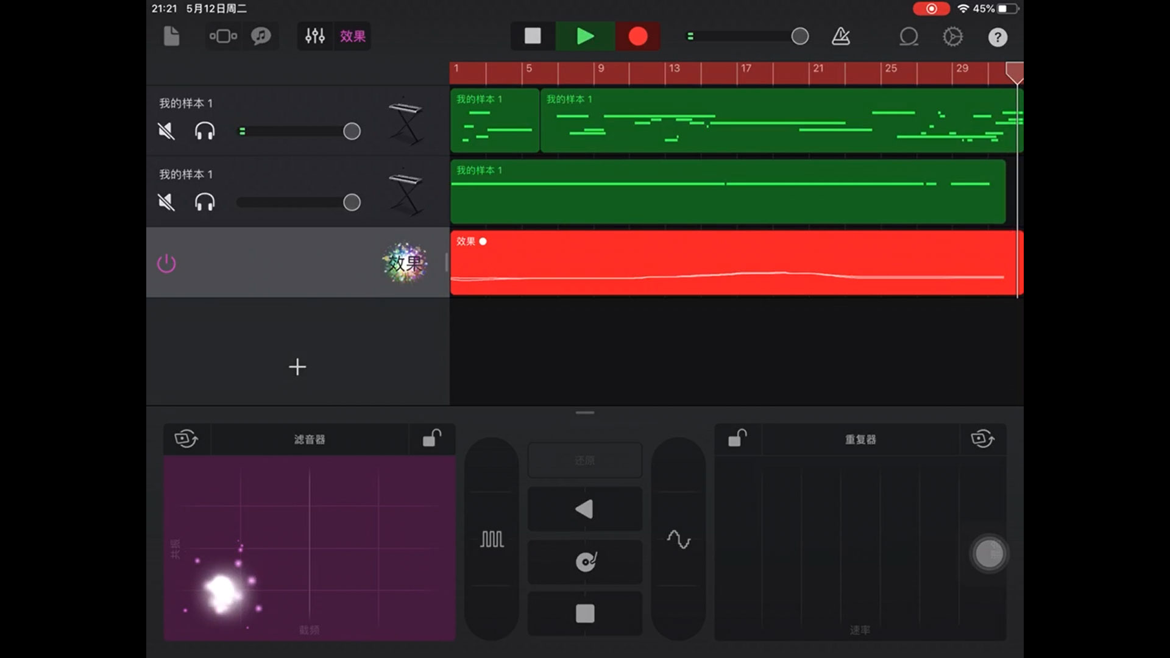Jump to bar 9 on ruler
Image resolution: width=1170 pixels, height=658 pixels.
coord(600,68)
